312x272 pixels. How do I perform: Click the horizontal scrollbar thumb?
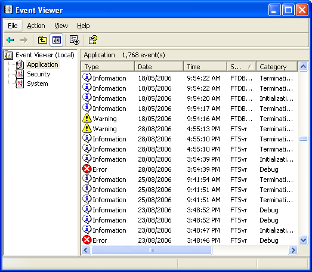pyautogui.click(x=152, y=250)
